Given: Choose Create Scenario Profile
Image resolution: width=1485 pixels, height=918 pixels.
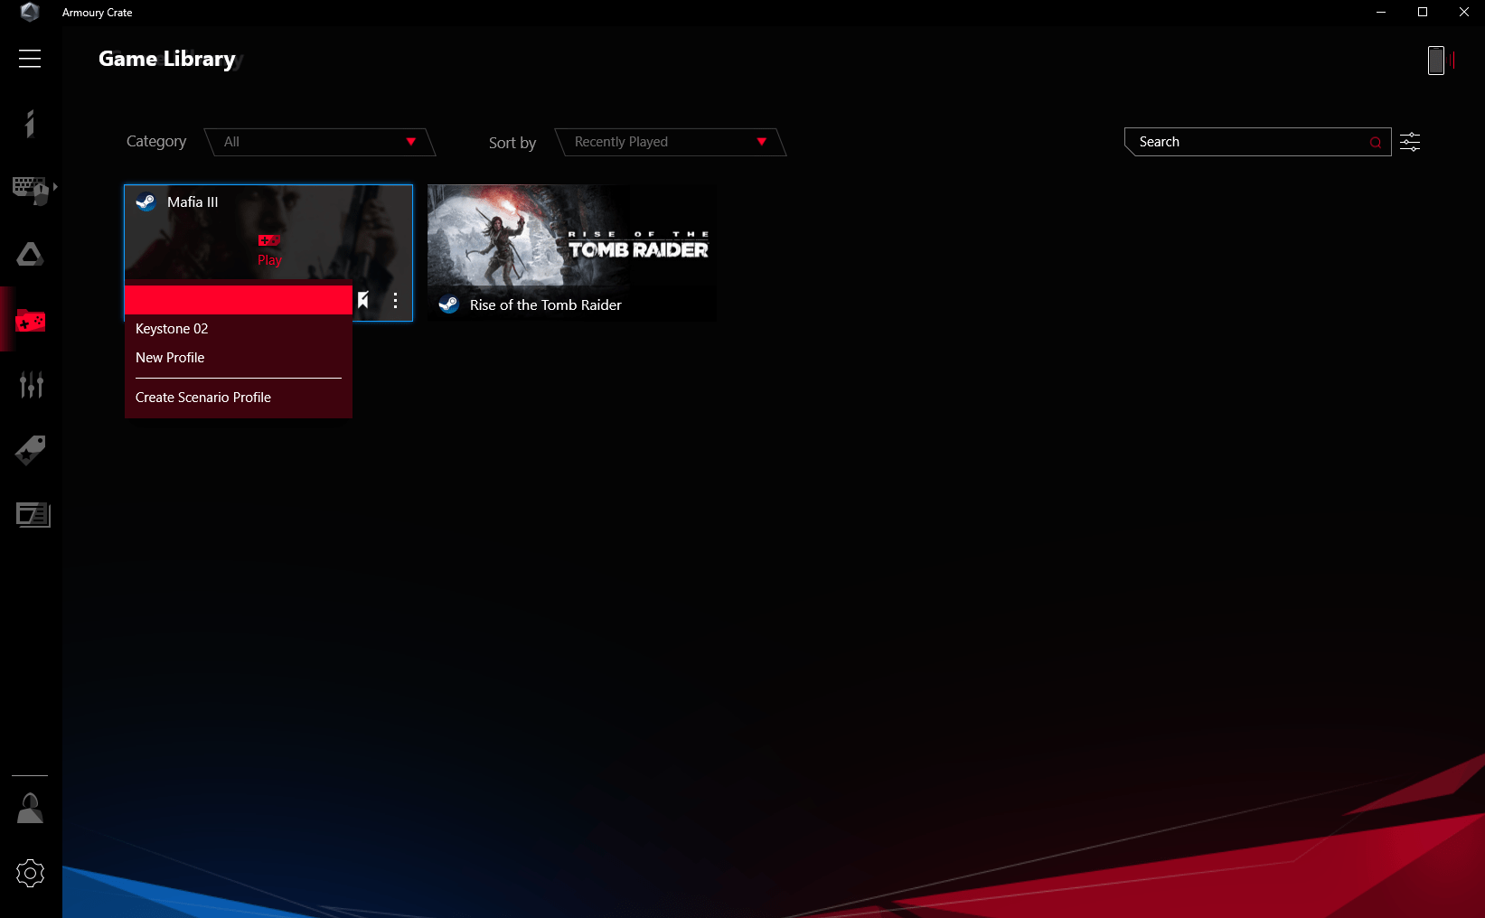Looking at the screenshot, I should [x=239, y=398].
